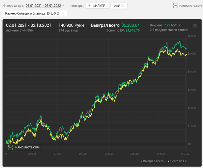Viewport: 203px width, 168px height.
Task: Toggle the Всего по EV legend series
Action: [x=177, y=161]
